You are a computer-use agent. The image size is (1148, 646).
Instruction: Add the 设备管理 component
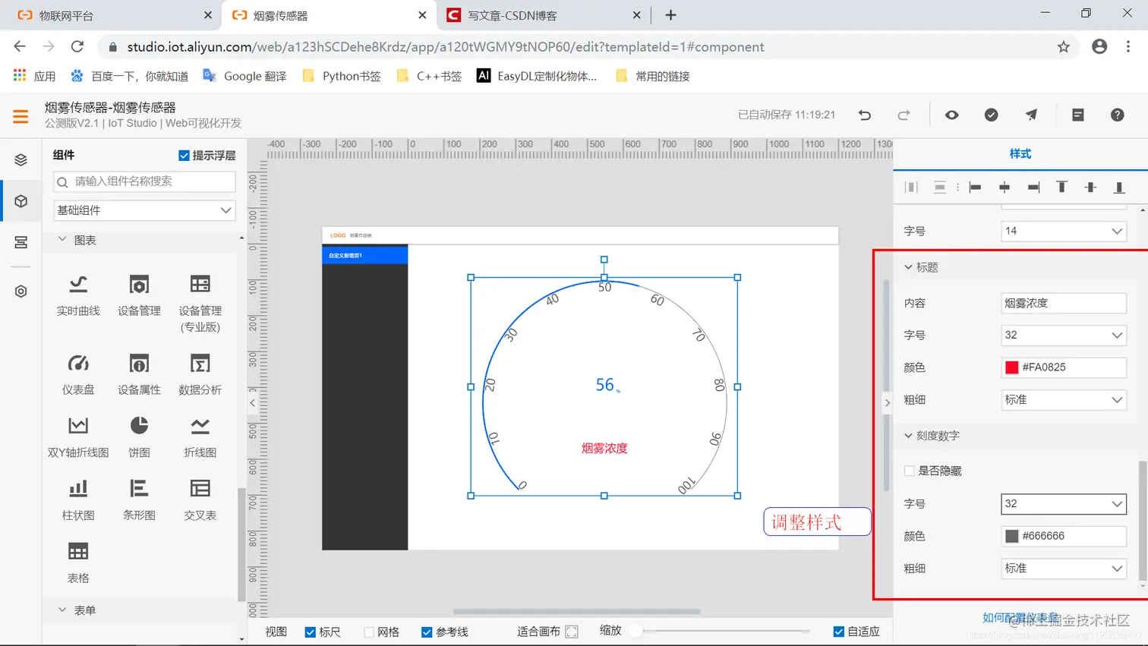coord(139,295)
